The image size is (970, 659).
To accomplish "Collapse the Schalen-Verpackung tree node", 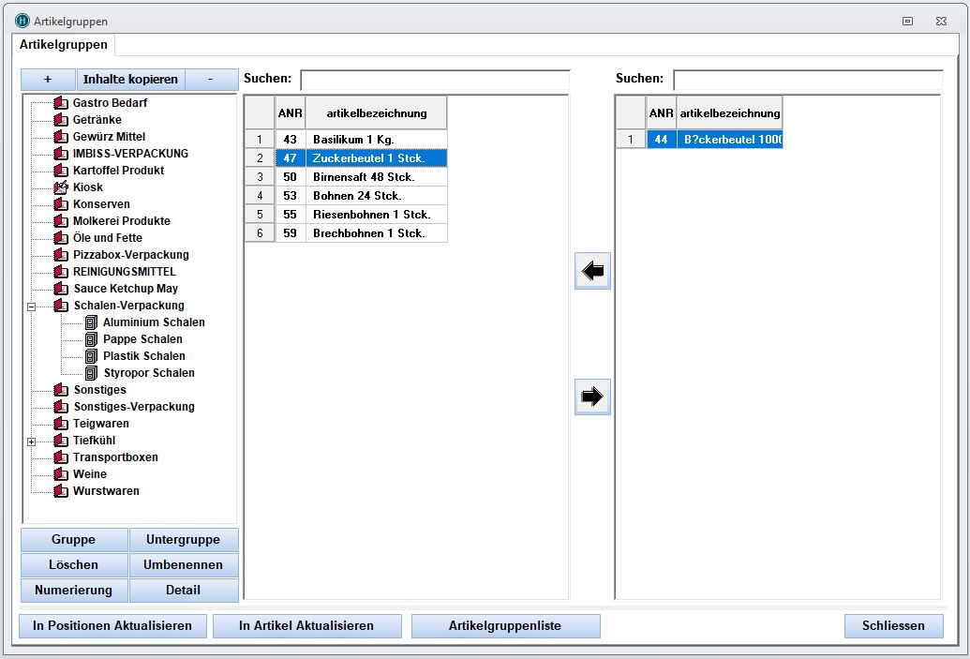I will click(x=31, y=306).
